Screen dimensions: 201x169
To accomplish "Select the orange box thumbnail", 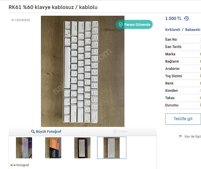I will tap(53, 148).
